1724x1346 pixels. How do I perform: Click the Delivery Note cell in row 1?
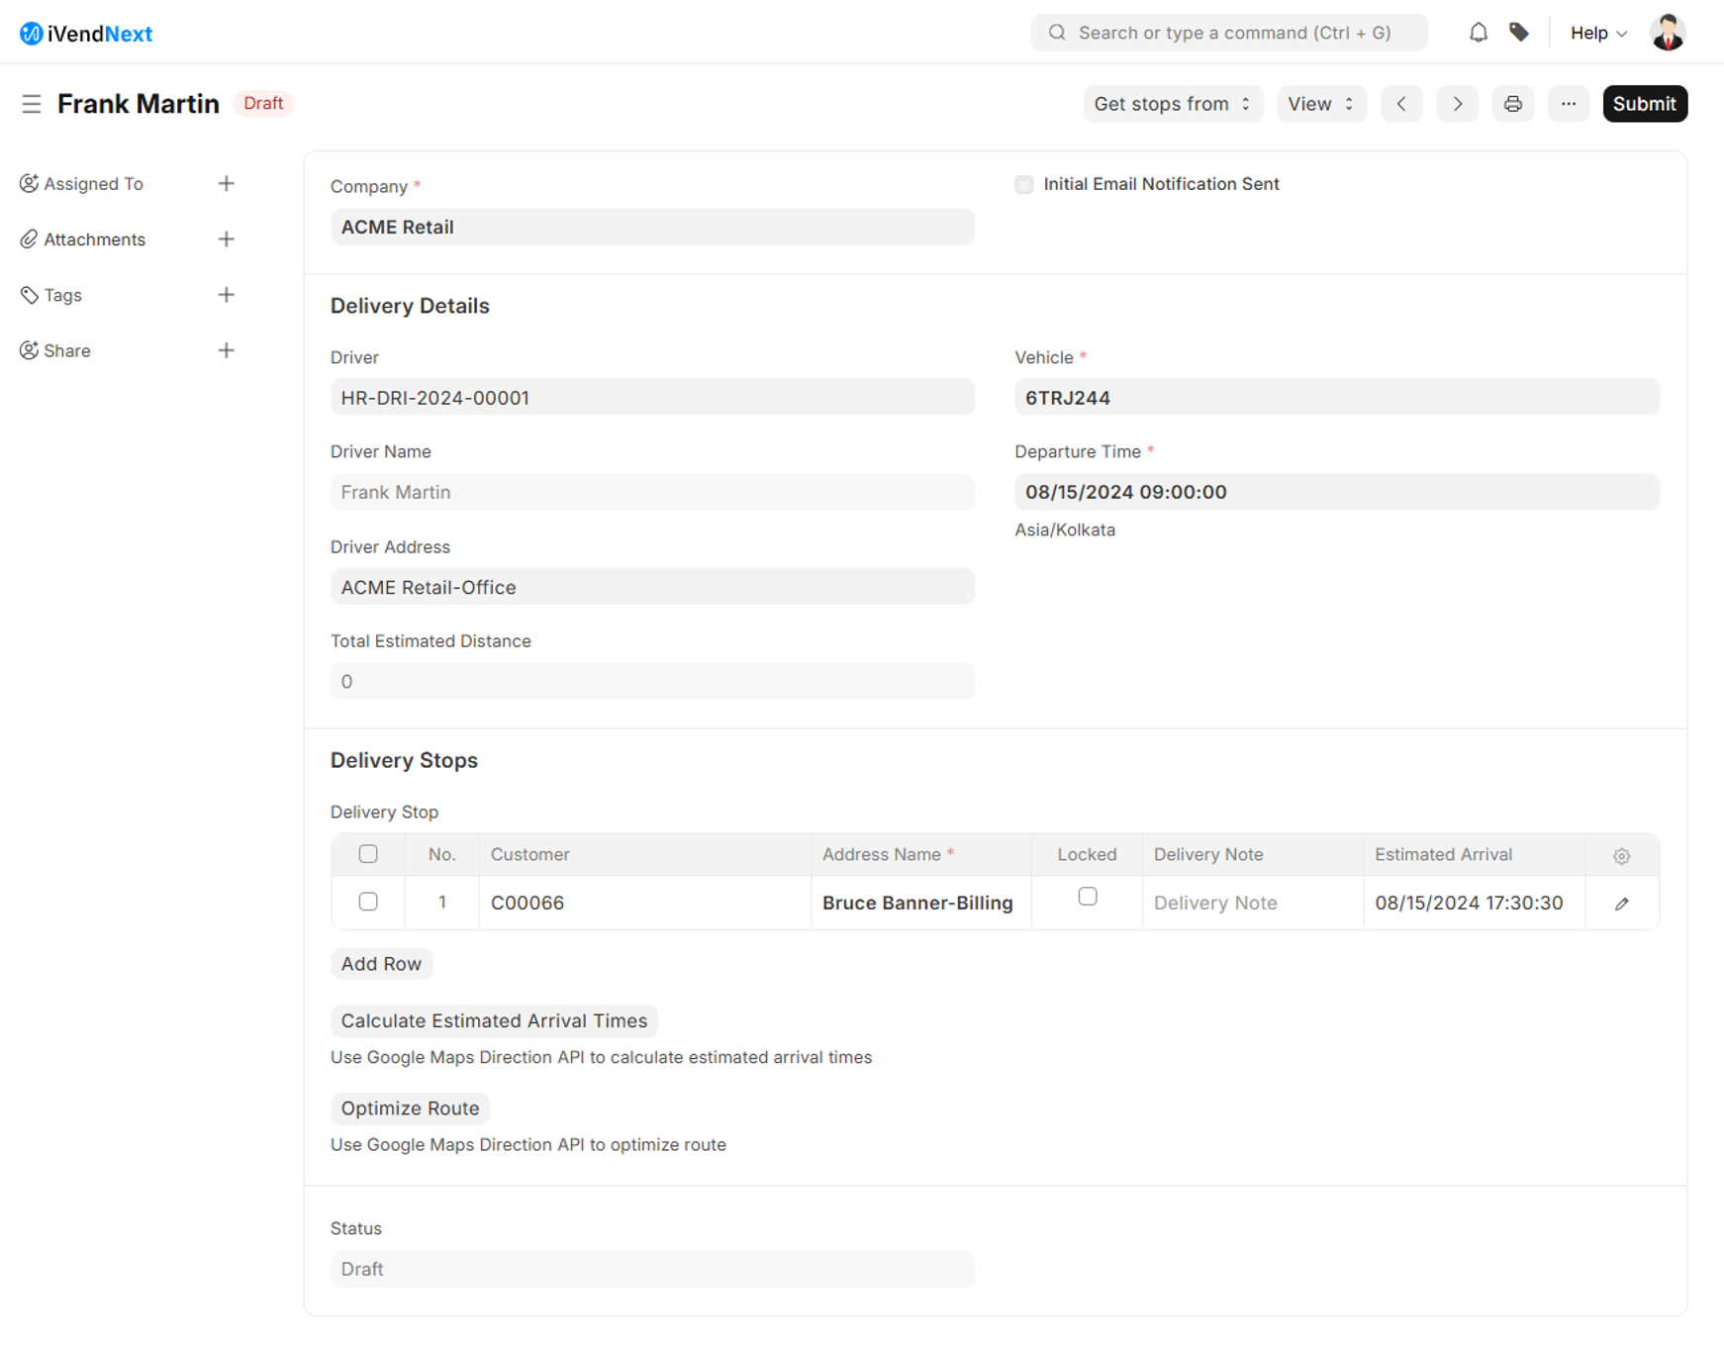(x=1253, y=904)
